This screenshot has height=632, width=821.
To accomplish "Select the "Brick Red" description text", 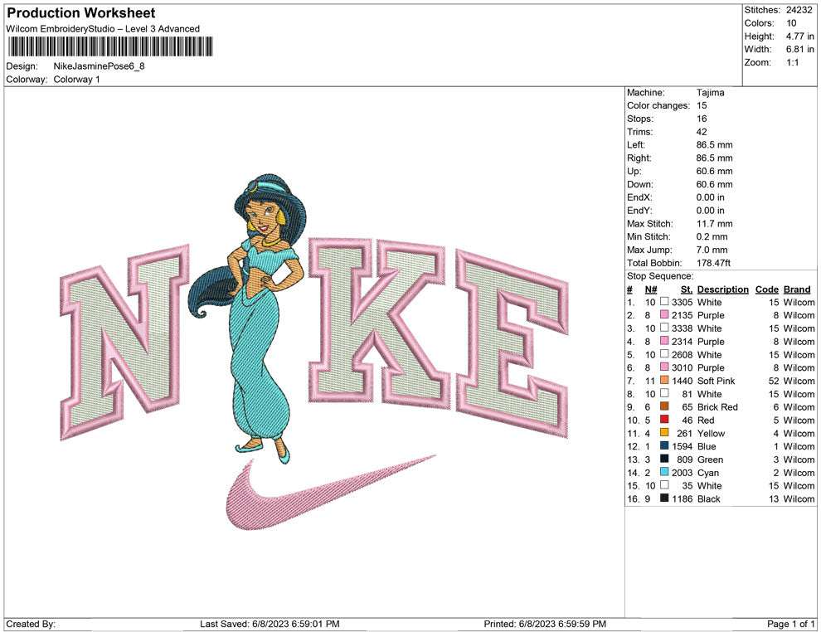I will (717, 407).
